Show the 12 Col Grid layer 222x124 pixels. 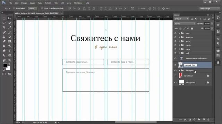pyautogui.click(x=176, y=76)
